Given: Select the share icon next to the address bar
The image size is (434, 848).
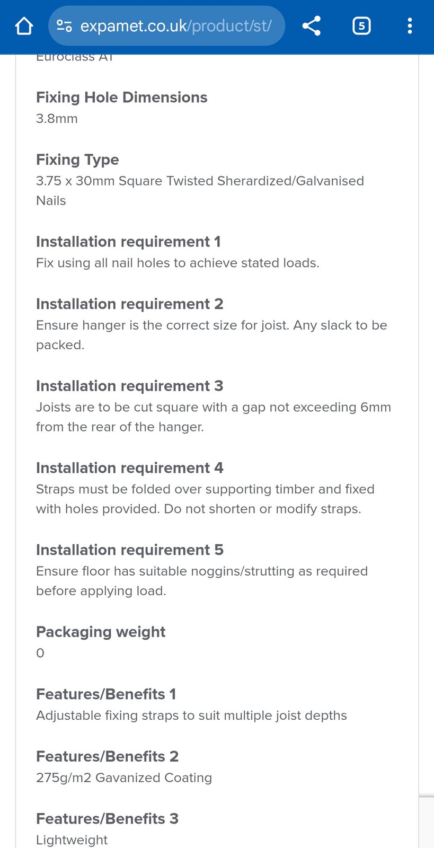Looking at the screenshot, I should coord(311,25).
